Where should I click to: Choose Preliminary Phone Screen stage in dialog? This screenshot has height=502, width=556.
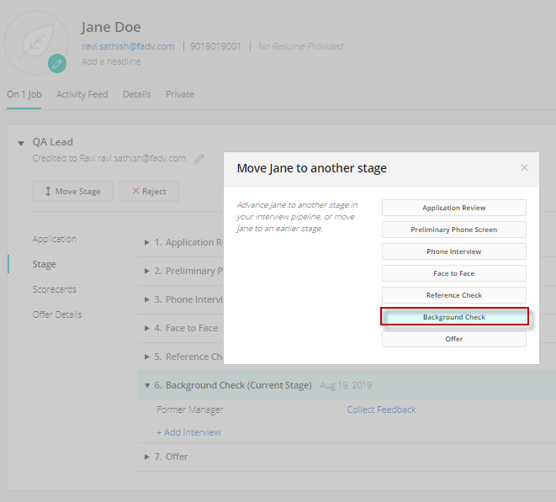point(454,230)
